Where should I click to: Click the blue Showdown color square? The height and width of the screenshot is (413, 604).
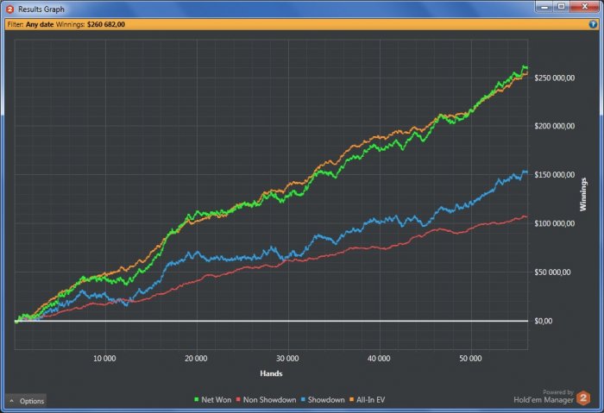pos(303,399)
